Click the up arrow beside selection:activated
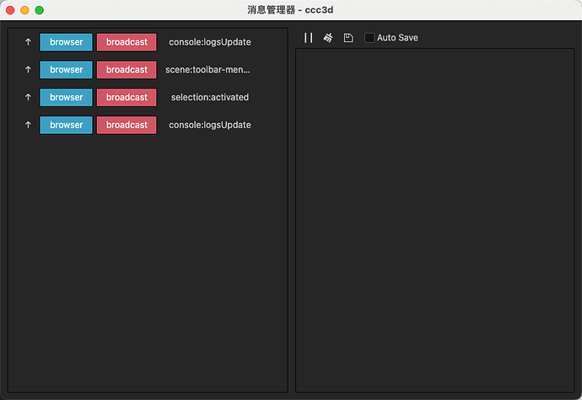This screenshot has height=400, width=582. coord(28,97)
